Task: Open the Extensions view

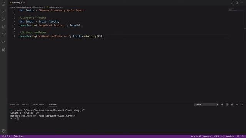Action: click(3, 34)
